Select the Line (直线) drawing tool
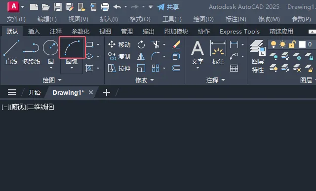The width and height of the screenshot is (316, 191). tap(11, 52)
